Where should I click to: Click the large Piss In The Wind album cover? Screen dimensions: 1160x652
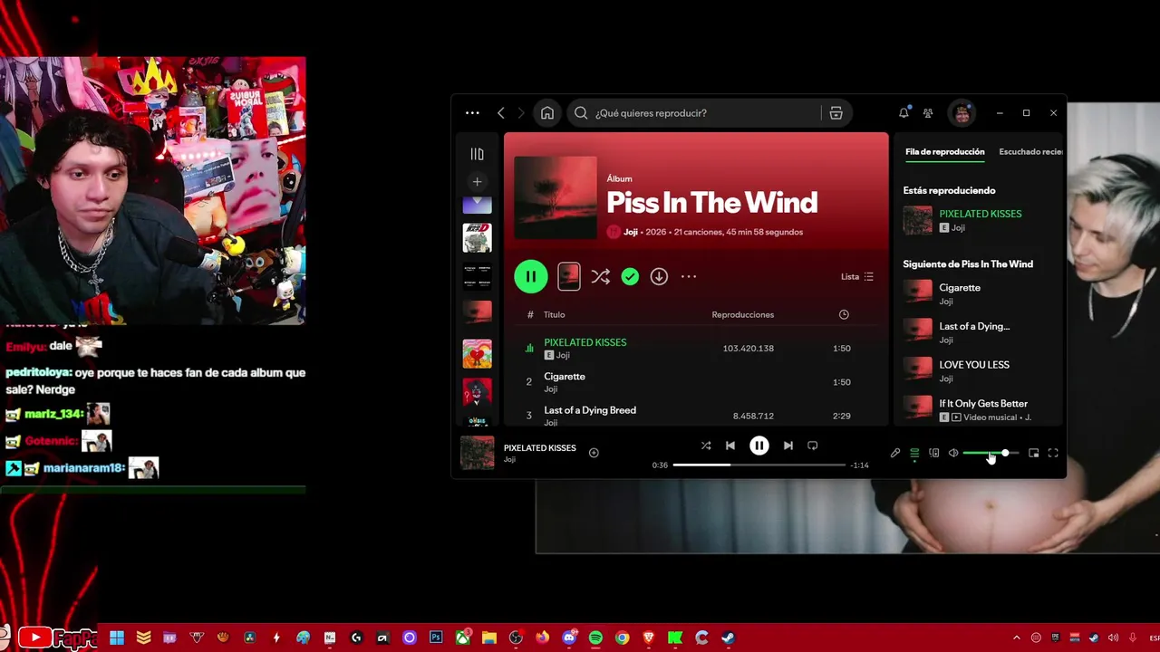click(x=556, y=197)
